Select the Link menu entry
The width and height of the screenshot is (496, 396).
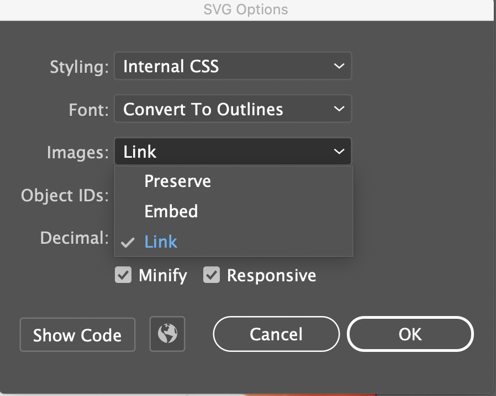(161, 241)
